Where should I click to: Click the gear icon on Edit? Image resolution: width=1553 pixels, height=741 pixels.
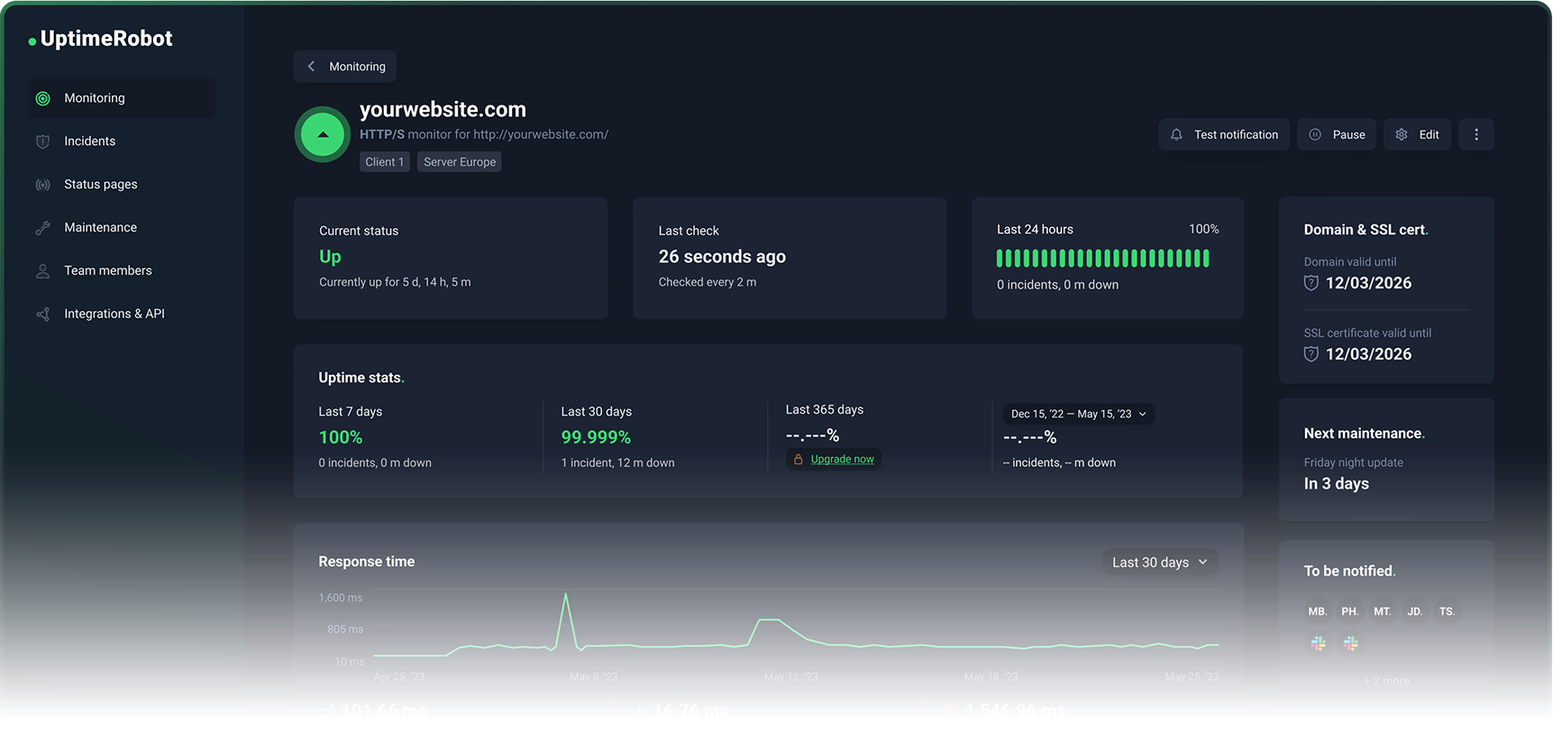(x=1402, y=135)
